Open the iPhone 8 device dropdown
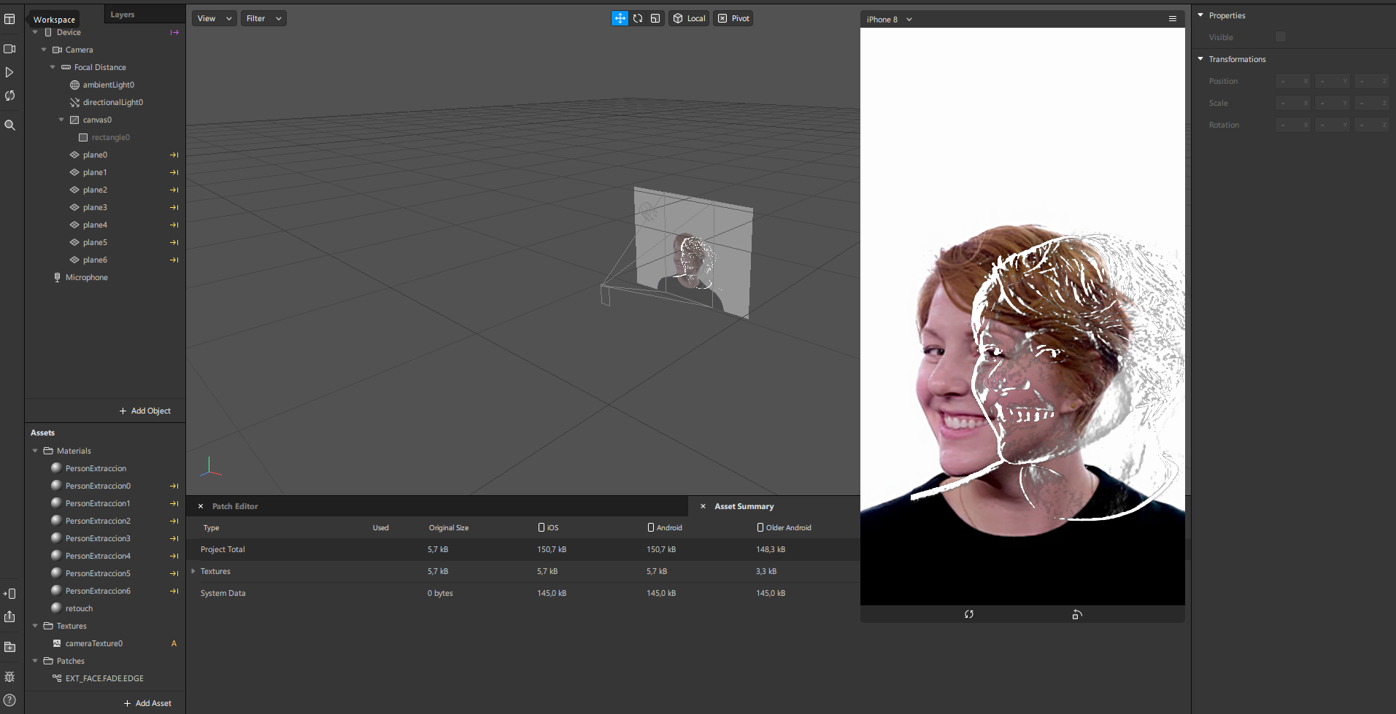 click(x=889, y=20)
